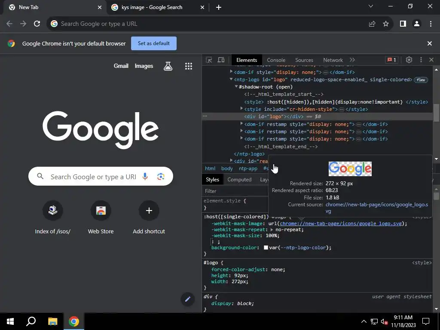This screenshot has width=440, height=330.
Task: Open the Chrome profile avatar
Action: point(417,24)
